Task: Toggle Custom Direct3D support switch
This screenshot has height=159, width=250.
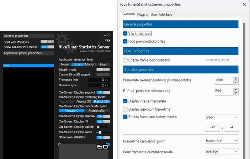Action: pos(103,75)
